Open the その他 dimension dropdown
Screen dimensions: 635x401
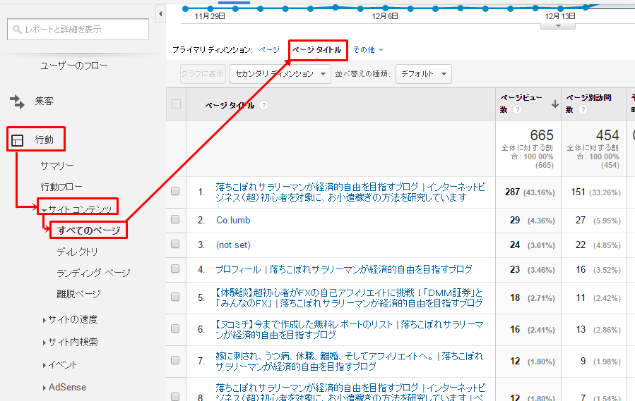(368, 50)
